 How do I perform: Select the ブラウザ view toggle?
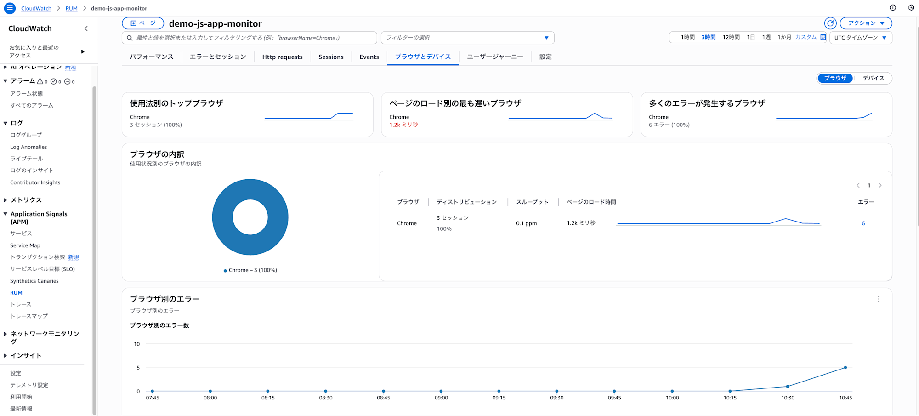point(835,78)
